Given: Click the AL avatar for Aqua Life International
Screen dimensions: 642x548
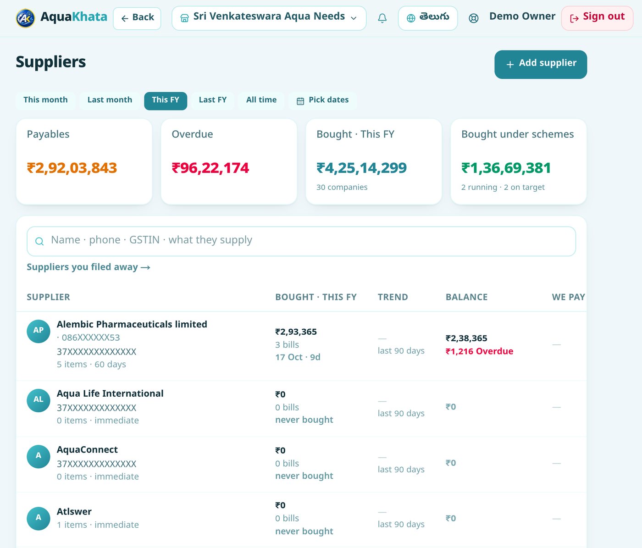Looking at the screenshot, I should (x=39, y=400).
